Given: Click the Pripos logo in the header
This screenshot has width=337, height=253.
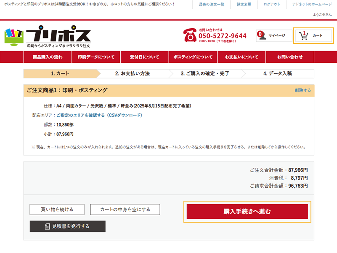Looking at the screenshot, I should tap(48, 36).
